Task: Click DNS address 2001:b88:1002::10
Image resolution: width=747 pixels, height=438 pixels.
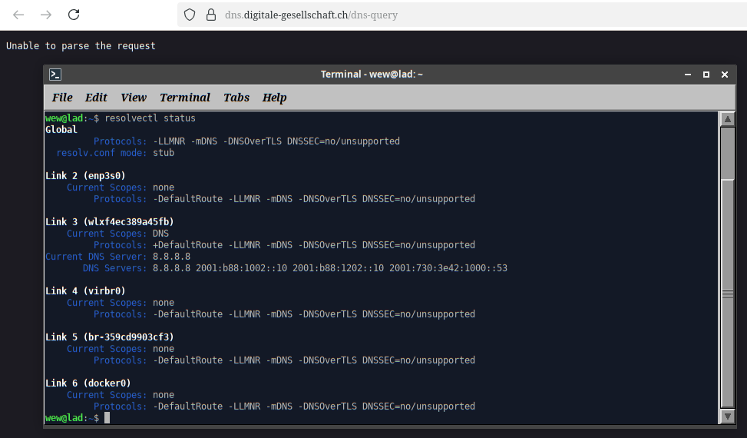Action: pyautogui.click(x=242, y=268)
